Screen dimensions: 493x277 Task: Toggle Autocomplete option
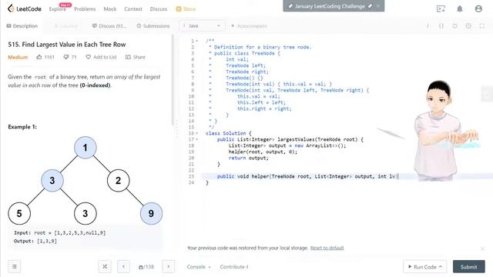249,26
